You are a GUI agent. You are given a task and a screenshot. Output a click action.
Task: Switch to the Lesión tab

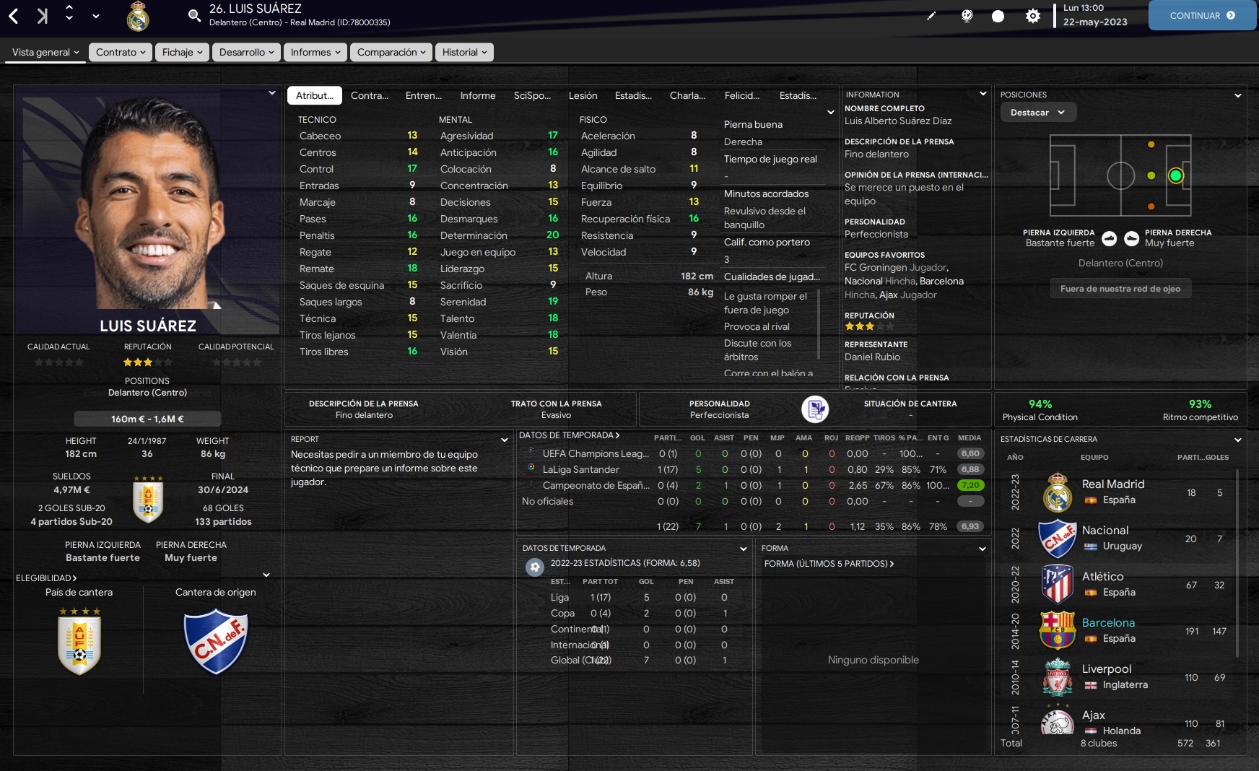[583, 95]
